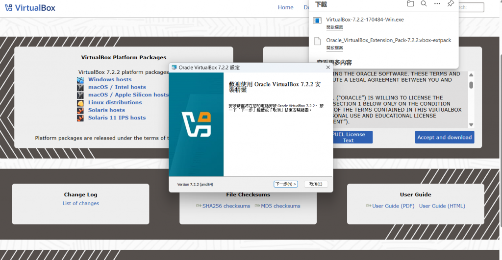This screenshot has width=502, height=260.
Task: Click VirtualBox logo graphic in installer banner
Action: point(196,124)
